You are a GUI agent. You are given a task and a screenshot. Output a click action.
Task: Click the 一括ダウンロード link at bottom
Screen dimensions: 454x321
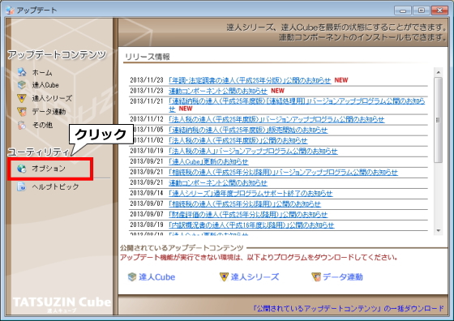pos(349,309)
